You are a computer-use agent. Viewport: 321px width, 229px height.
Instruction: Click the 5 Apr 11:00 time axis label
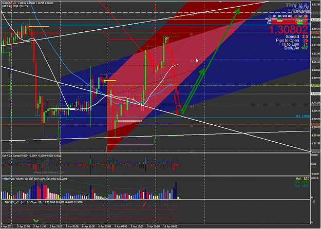pos(40,226)
